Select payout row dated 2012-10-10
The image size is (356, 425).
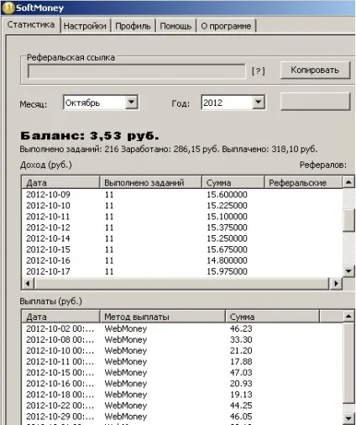(x=182, y=350)
